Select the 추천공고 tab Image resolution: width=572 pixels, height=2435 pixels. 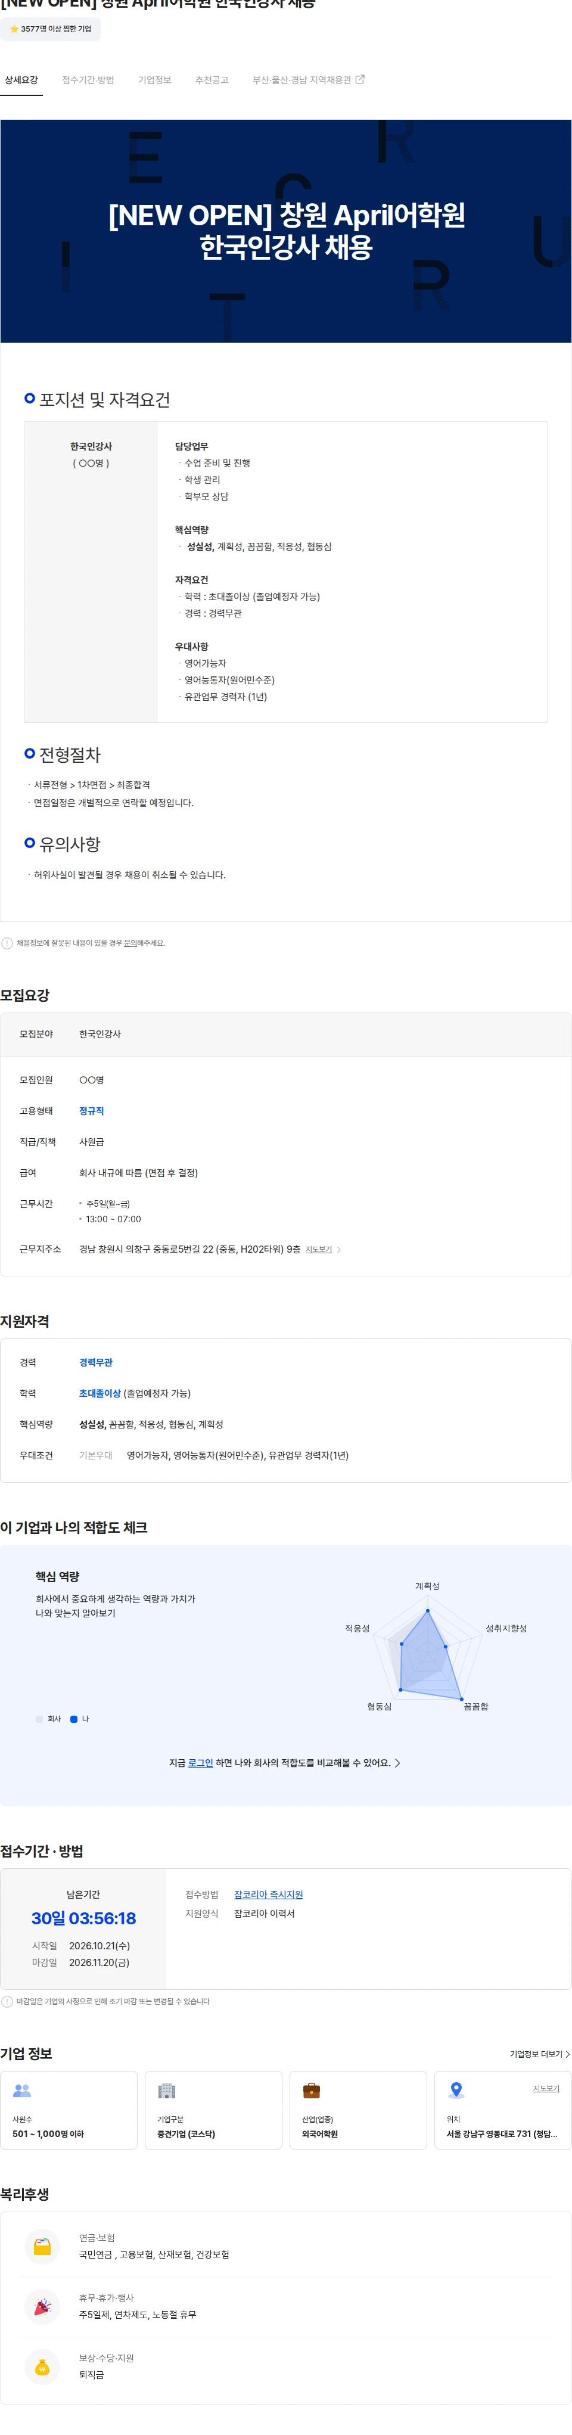pos(212,80)
